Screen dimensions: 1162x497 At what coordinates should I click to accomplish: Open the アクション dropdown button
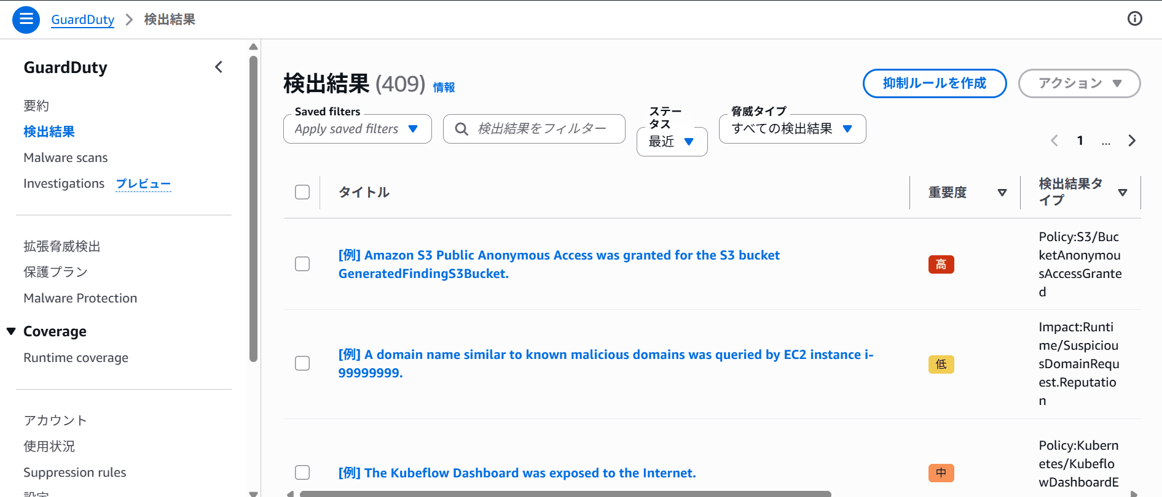point(1079,83)
